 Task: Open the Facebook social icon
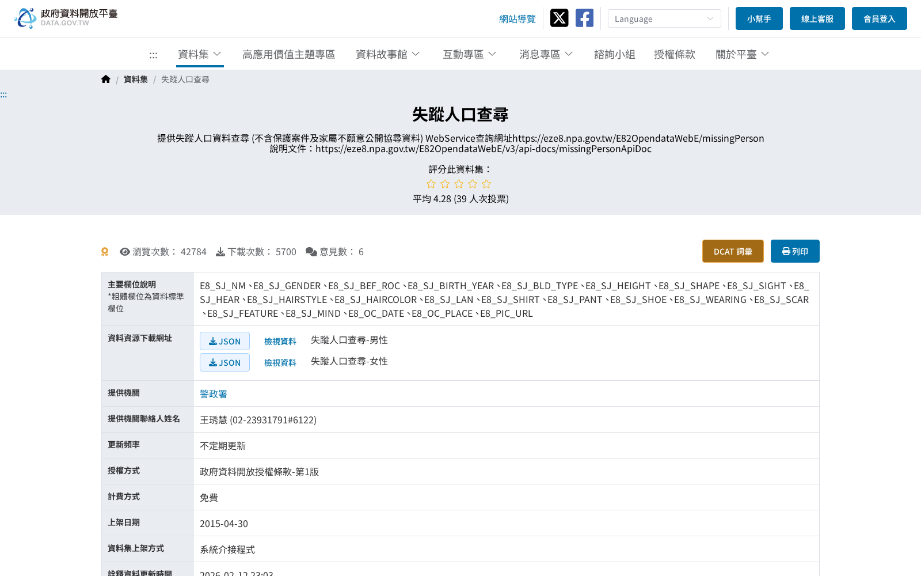[584, 18]
